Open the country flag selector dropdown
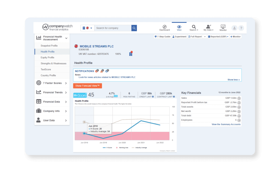Screen dimensions: 275x176 [87, 28]
